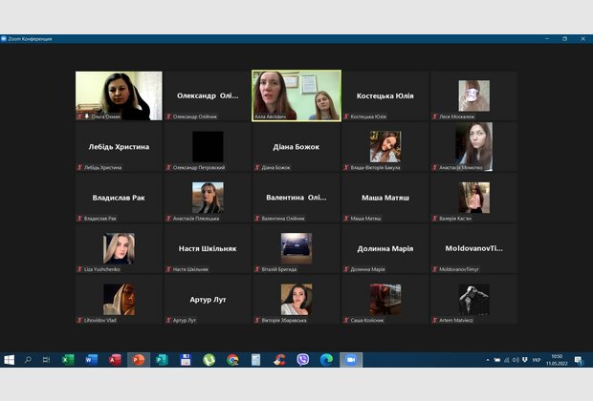Open the clock and date flyout
Viewport: 593px width, 401px height.
point(556,360)
